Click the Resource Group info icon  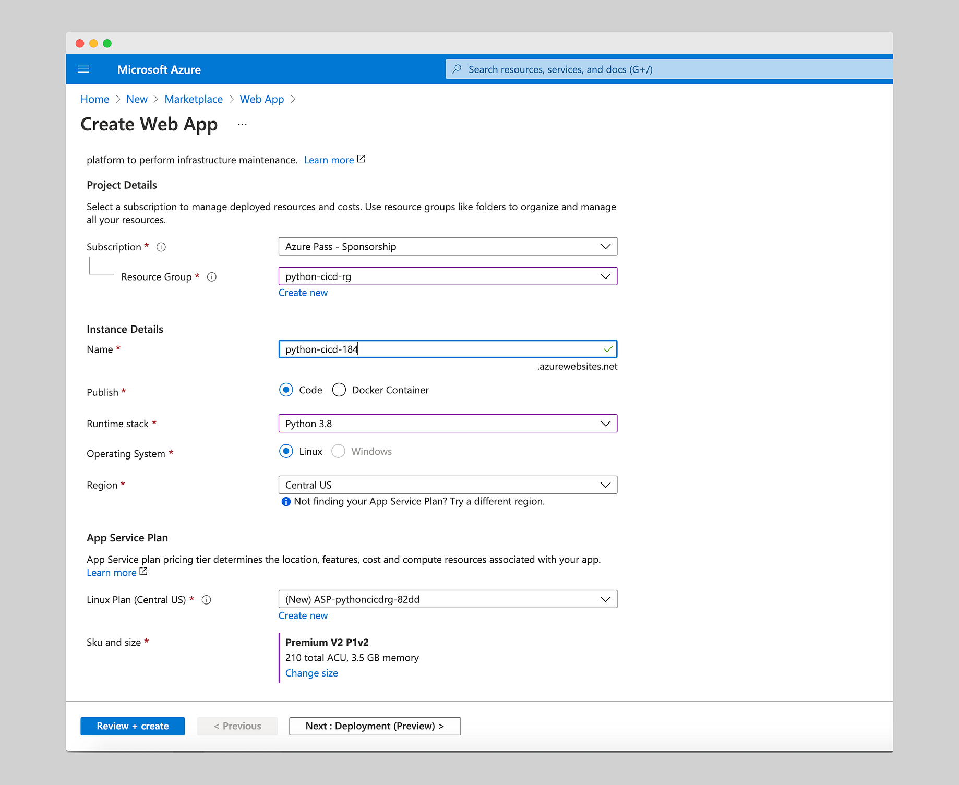[x=212, y=277]
